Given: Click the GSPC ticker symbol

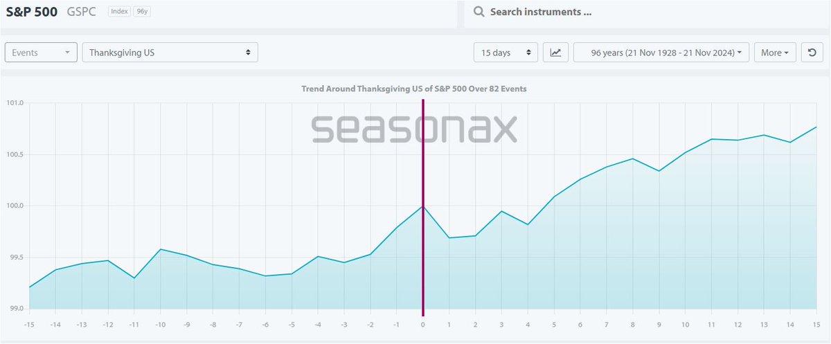Looking at the screenshot, I should 82,12.
